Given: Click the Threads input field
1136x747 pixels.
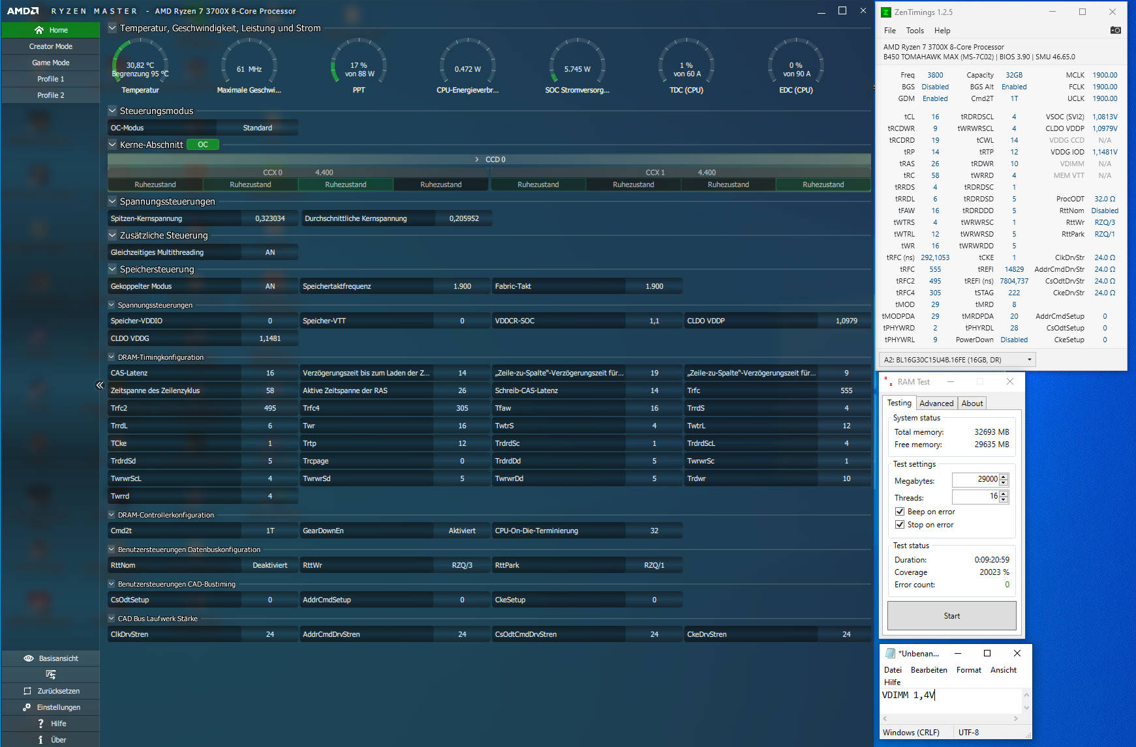Looking at the screenshot, I should [x=975, y=497].
